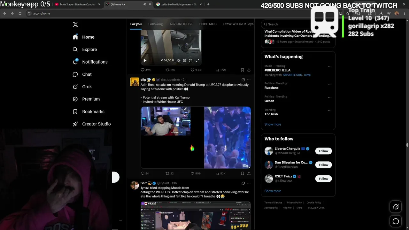This screenshot has height=230, width=409.
Task: Follow Liberta Chergula
Action: 323,151
